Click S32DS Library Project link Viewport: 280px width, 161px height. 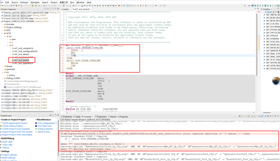point(13,126)
